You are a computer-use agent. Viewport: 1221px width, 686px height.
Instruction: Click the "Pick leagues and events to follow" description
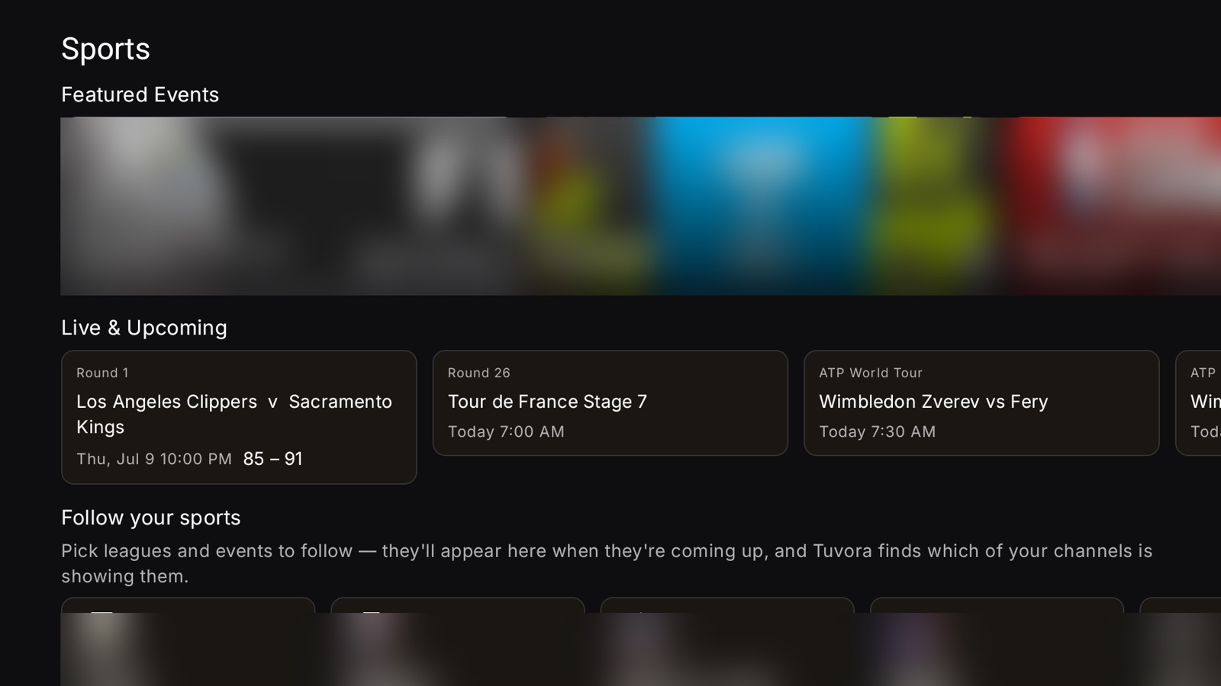pyautogui.click(x=607, y=563)
